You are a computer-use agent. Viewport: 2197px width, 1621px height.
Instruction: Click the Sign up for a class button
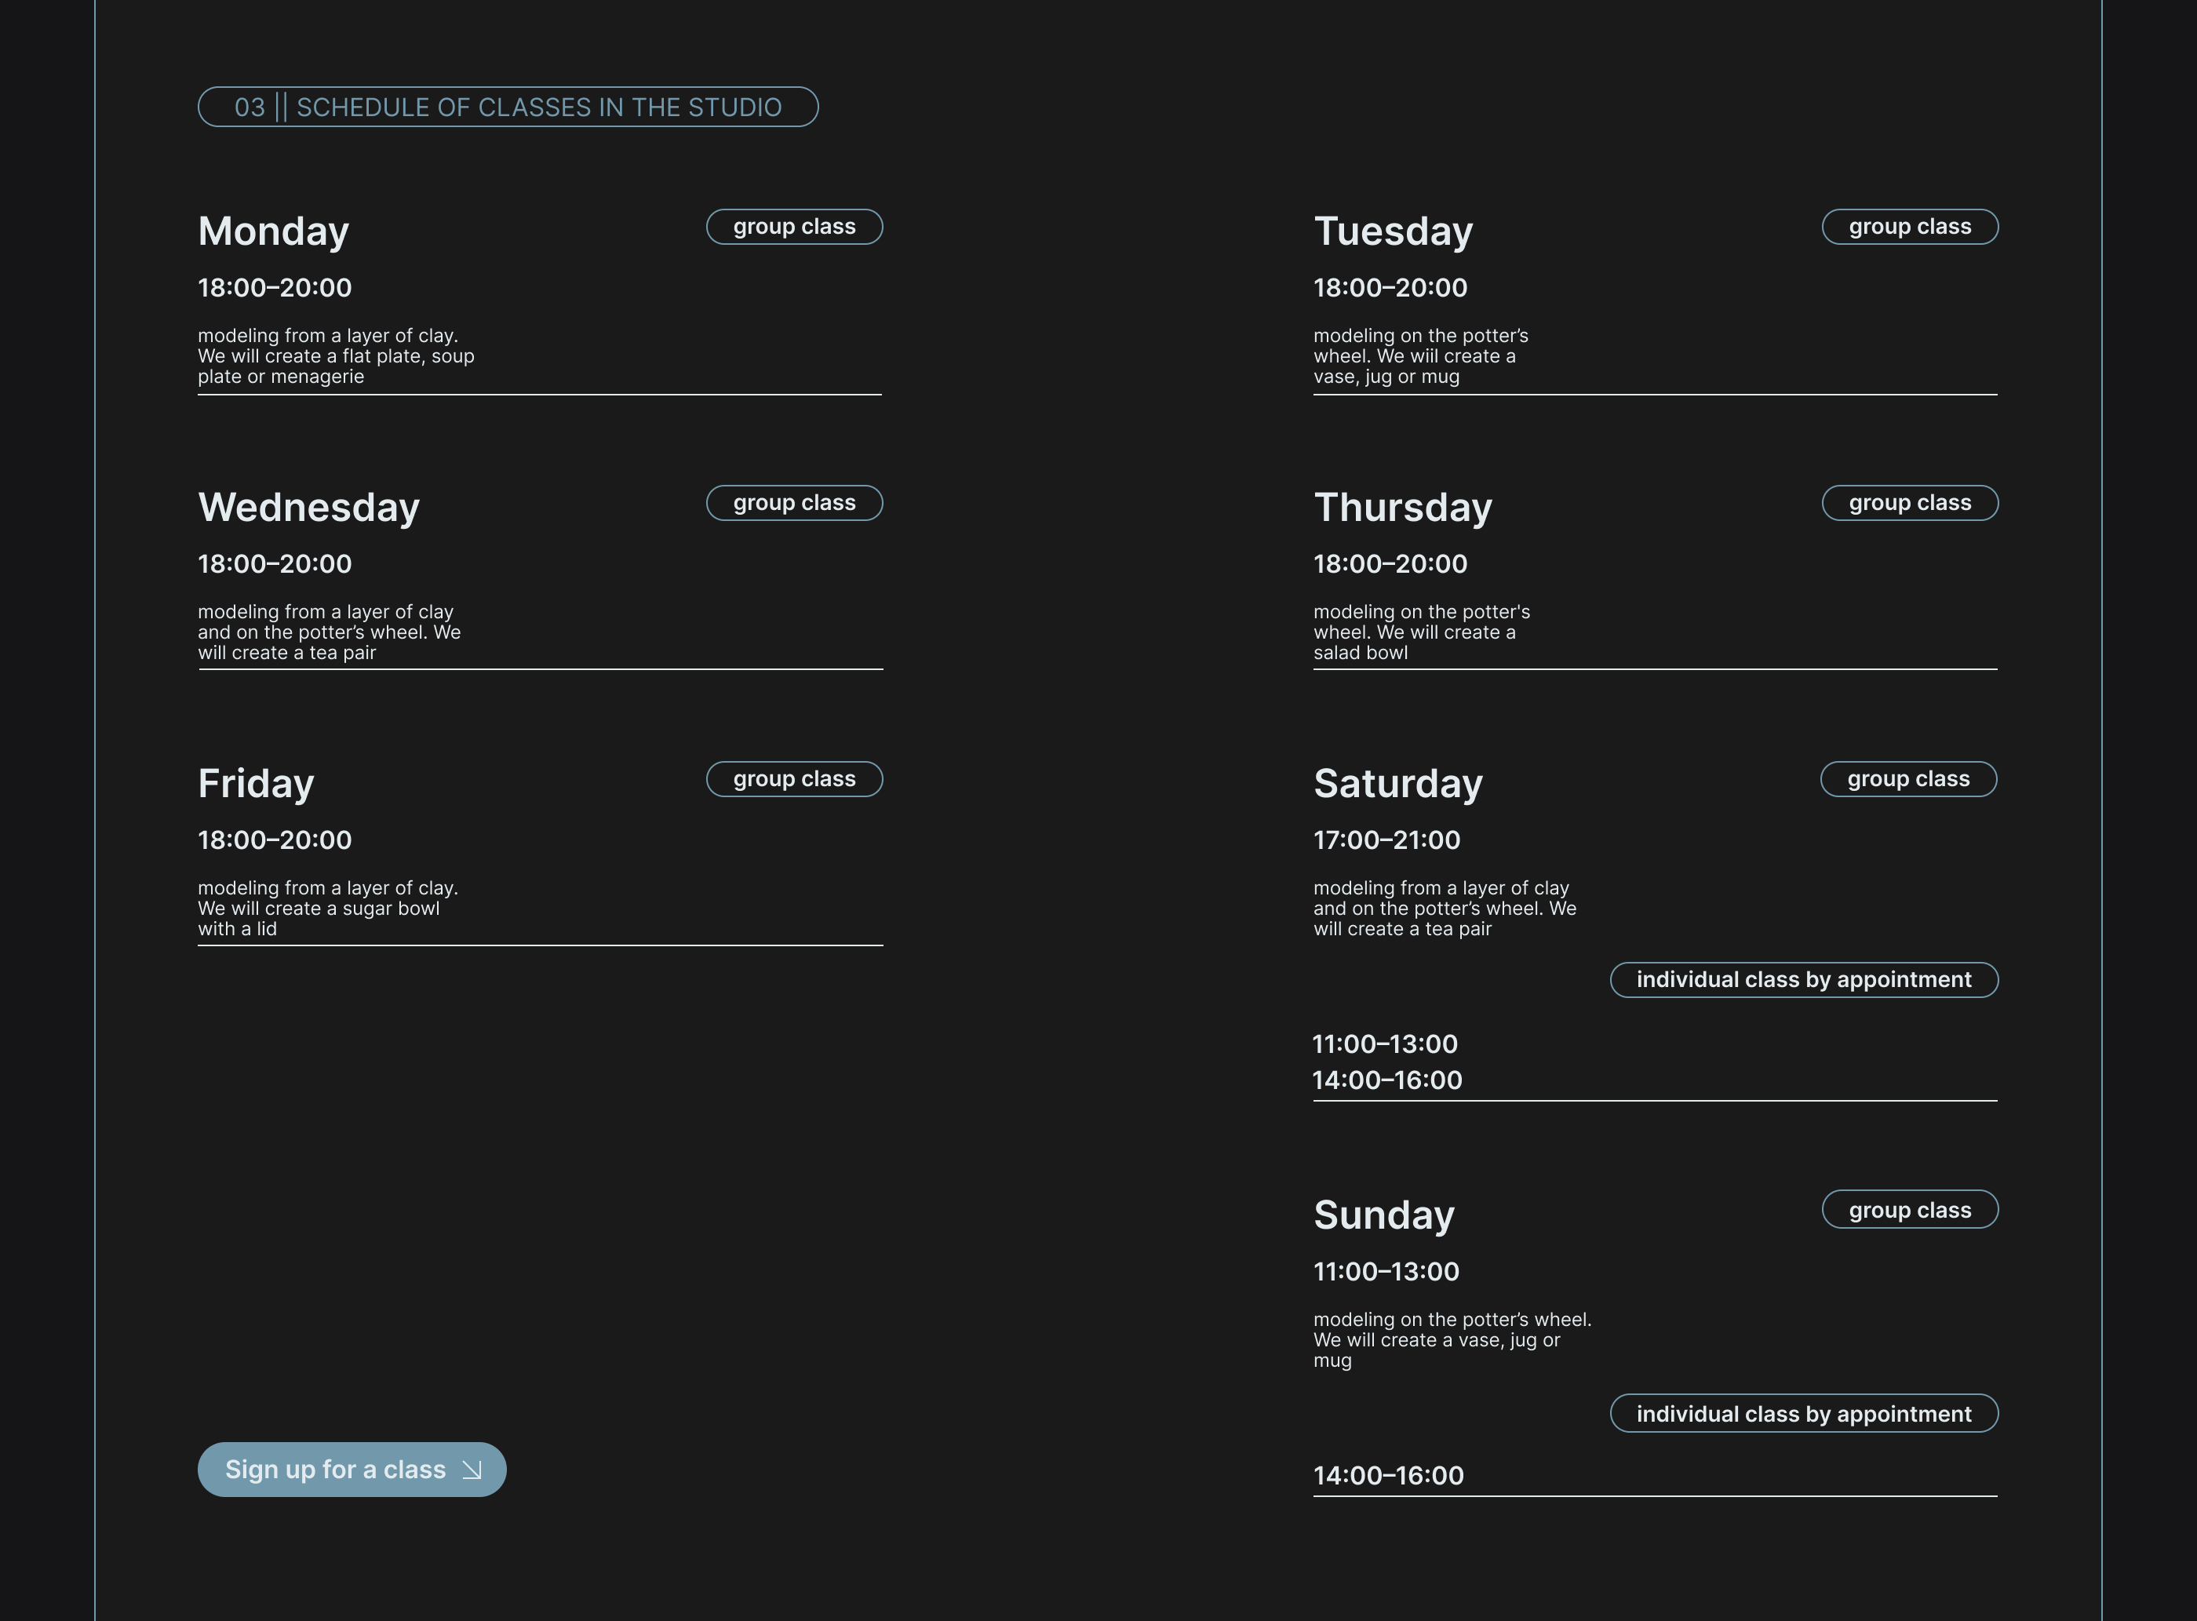(x=352, y=1469)
